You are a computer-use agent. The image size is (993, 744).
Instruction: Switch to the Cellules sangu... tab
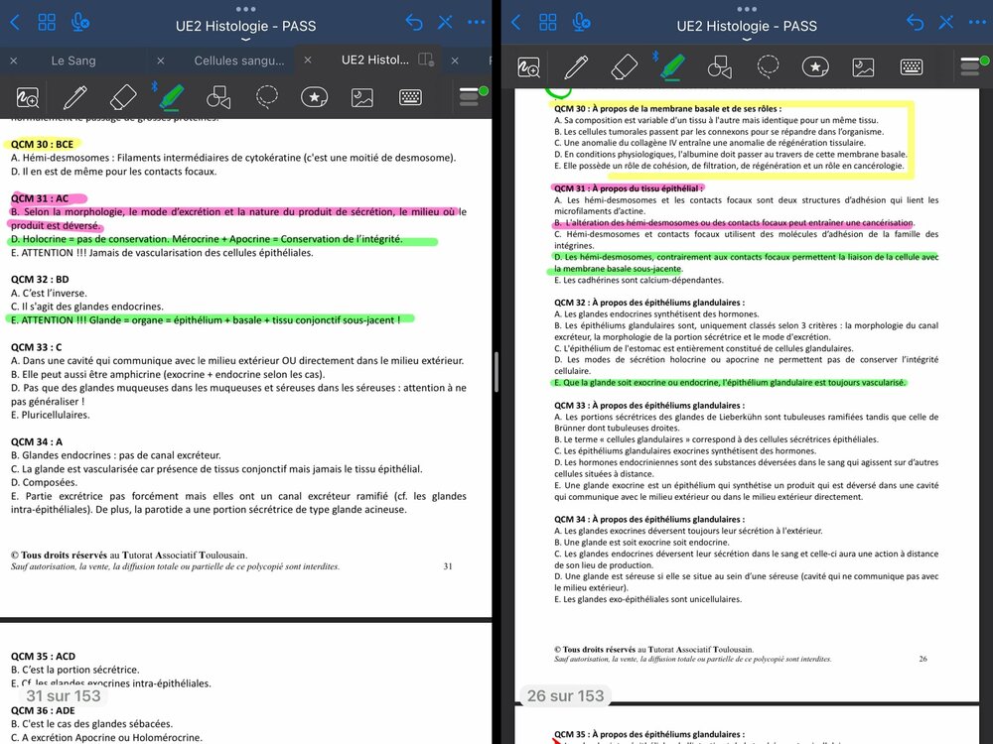pos(238,61)
